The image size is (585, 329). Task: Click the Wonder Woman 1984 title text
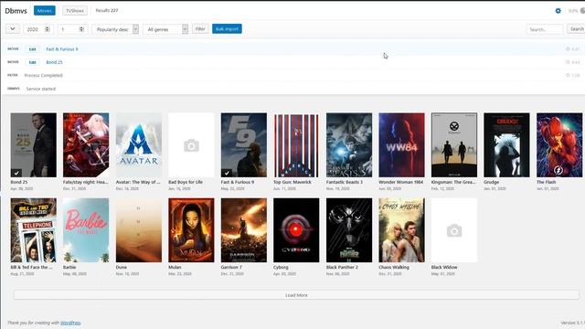click(400, 182)
